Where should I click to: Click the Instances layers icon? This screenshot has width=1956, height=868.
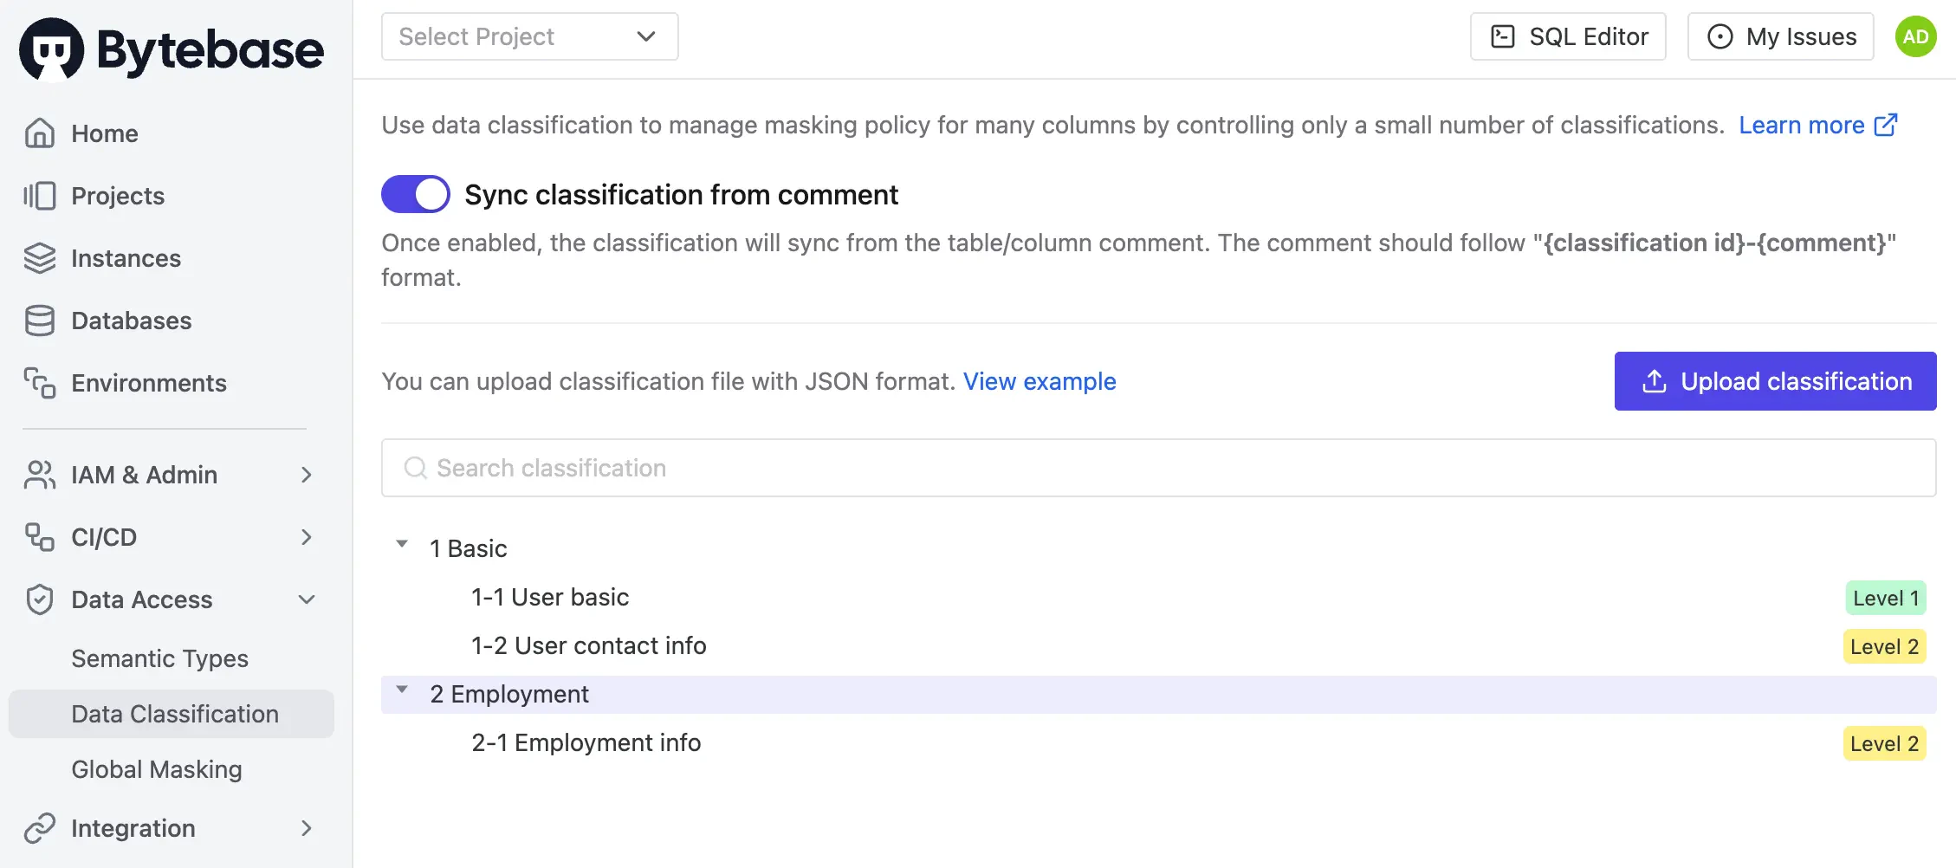pos(40,258)
